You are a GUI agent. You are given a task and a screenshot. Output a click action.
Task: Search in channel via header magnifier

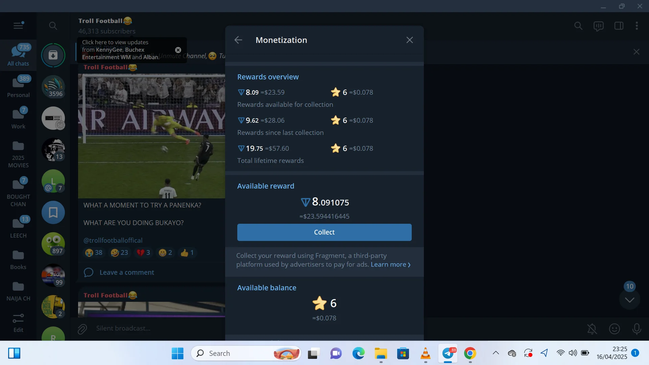578,26
